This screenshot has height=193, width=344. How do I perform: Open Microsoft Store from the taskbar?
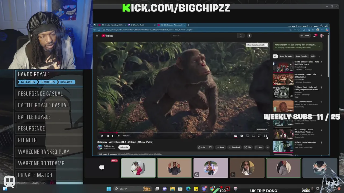point(180,189)
